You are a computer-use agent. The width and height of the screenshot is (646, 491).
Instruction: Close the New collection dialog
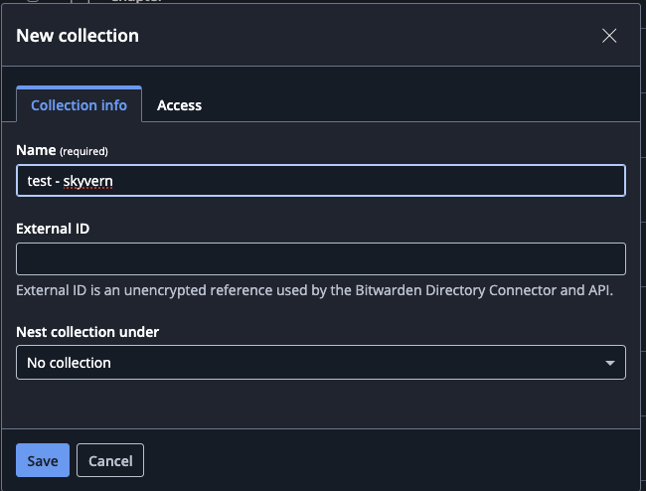[x=609, y=36]
